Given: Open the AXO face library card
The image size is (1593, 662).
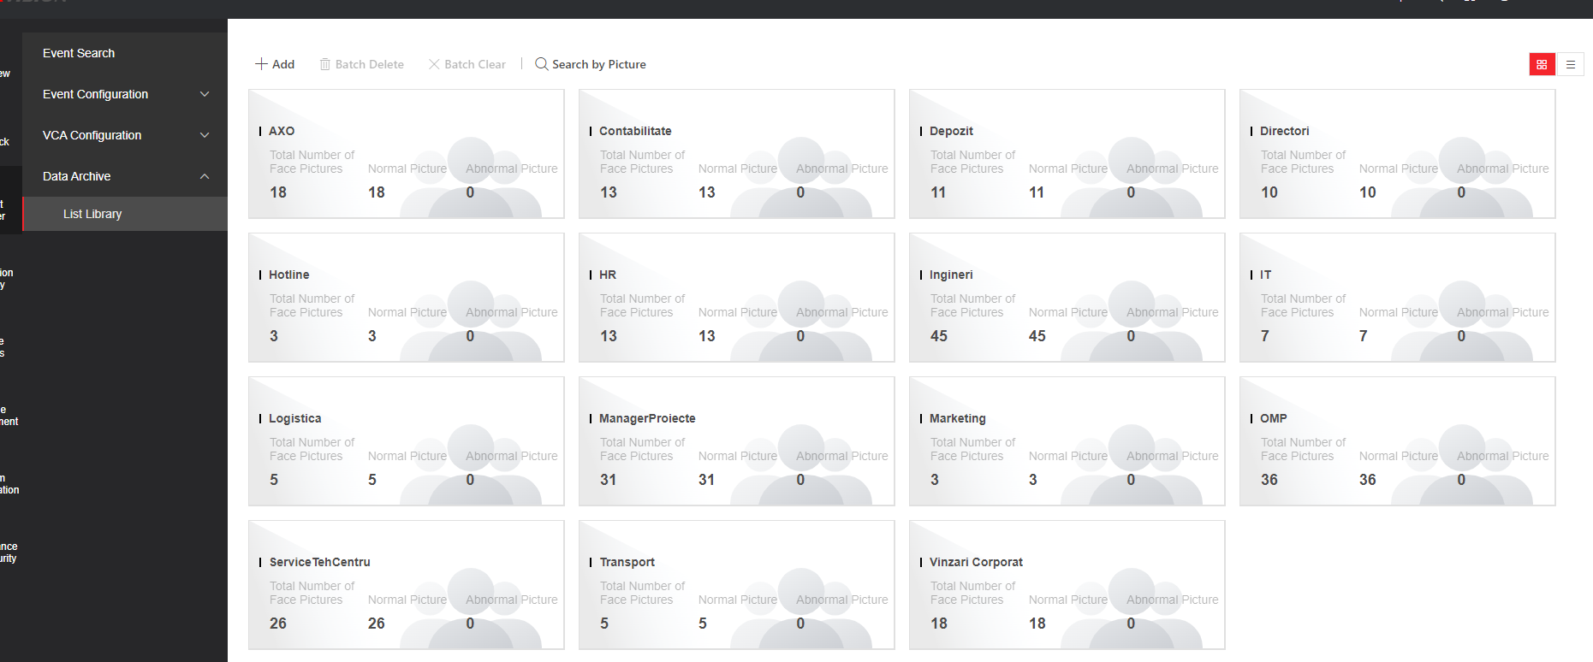Looking at the screenshot, I should coord(406,154).
